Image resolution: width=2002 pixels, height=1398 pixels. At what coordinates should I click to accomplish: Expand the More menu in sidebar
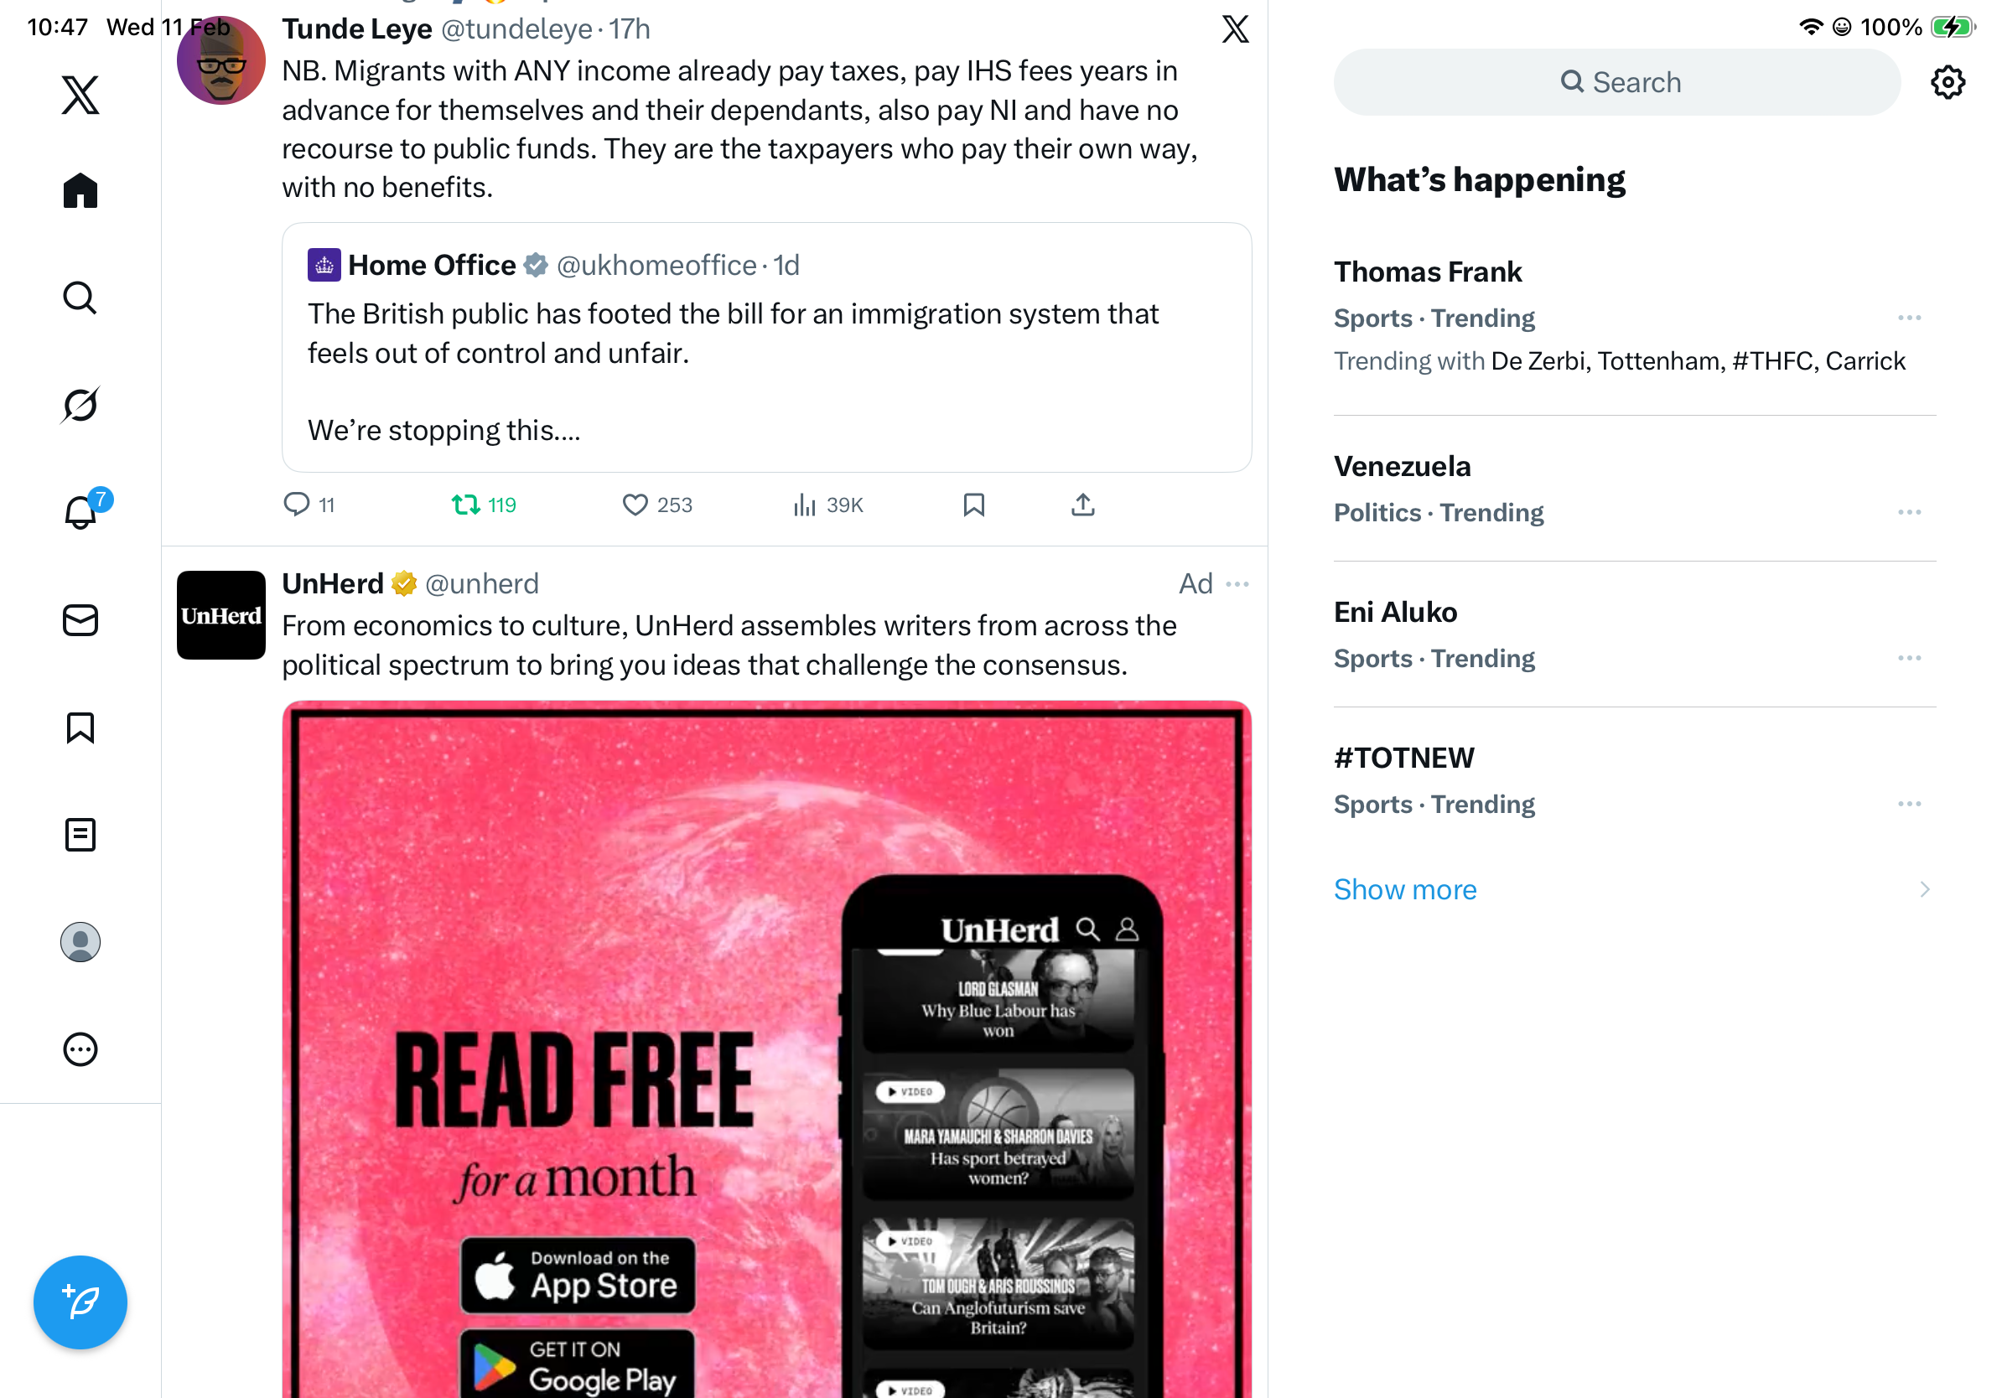80,1048
